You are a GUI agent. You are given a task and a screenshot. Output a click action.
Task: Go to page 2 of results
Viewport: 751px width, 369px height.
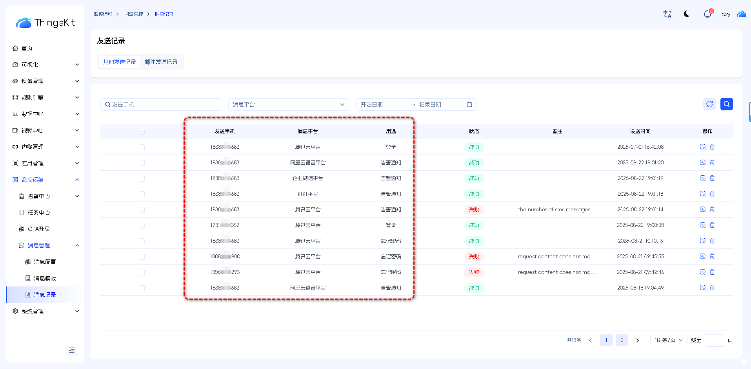tap(622, 340)
